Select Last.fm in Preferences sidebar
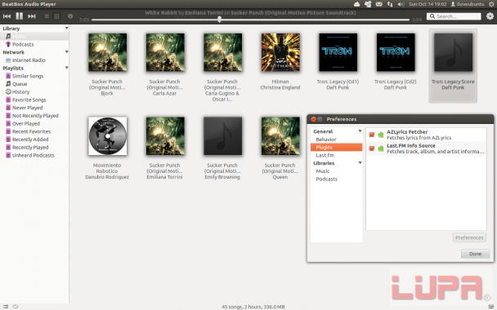The width and height of the screenshot is (497, 310). point(325,155)
